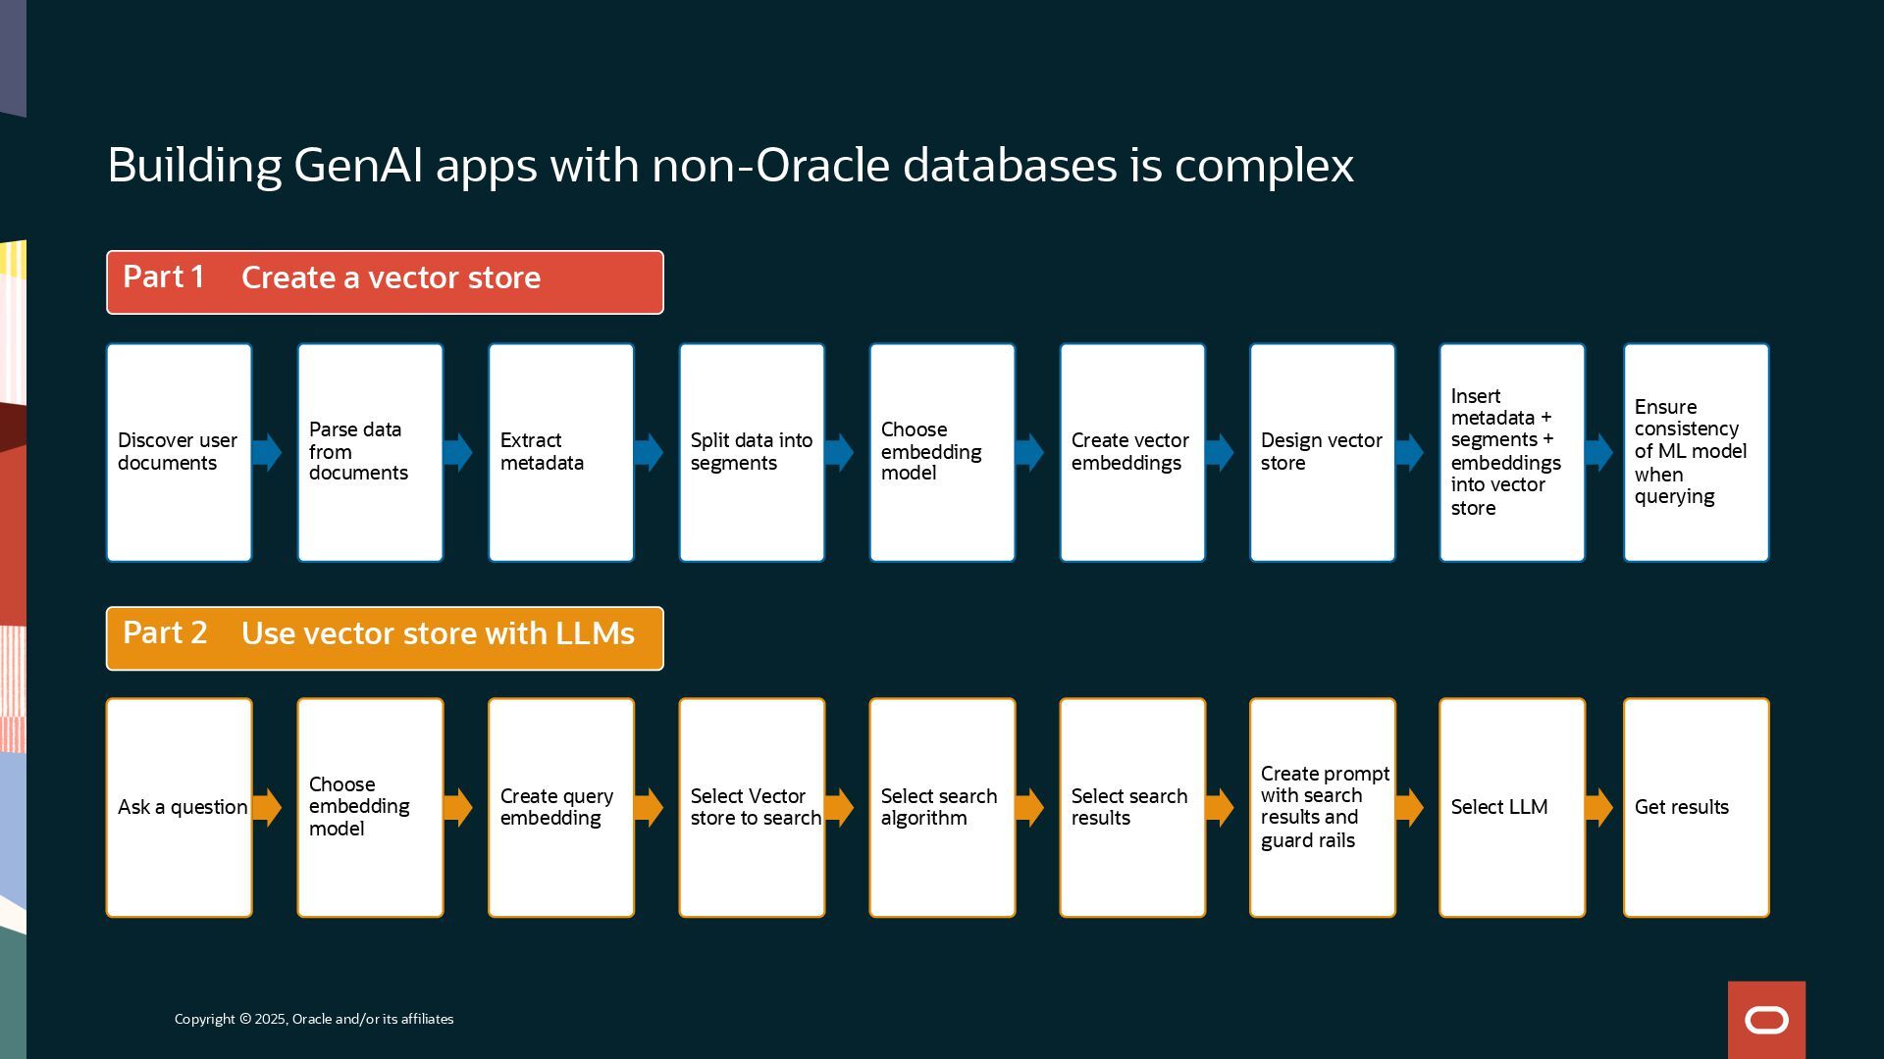1884x1059 pixels.
Task: Click blue arrow after Extract metadata box
Action: (x=649, y=452)
